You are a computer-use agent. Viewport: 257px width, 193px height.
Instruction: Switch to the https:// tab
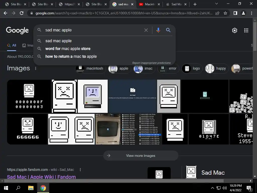pos(69,5)
